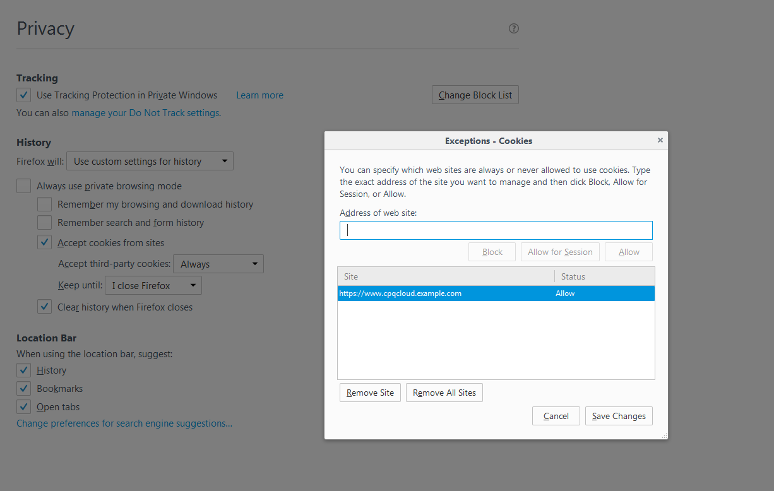Uncheck Accept cookies from sites

coord(44,242)
